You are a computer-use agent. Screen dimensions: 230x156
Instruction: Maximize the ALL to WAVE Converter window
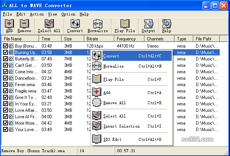point(215,6)
